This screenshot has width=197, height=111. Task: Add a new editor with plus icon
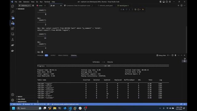(178, 6)
